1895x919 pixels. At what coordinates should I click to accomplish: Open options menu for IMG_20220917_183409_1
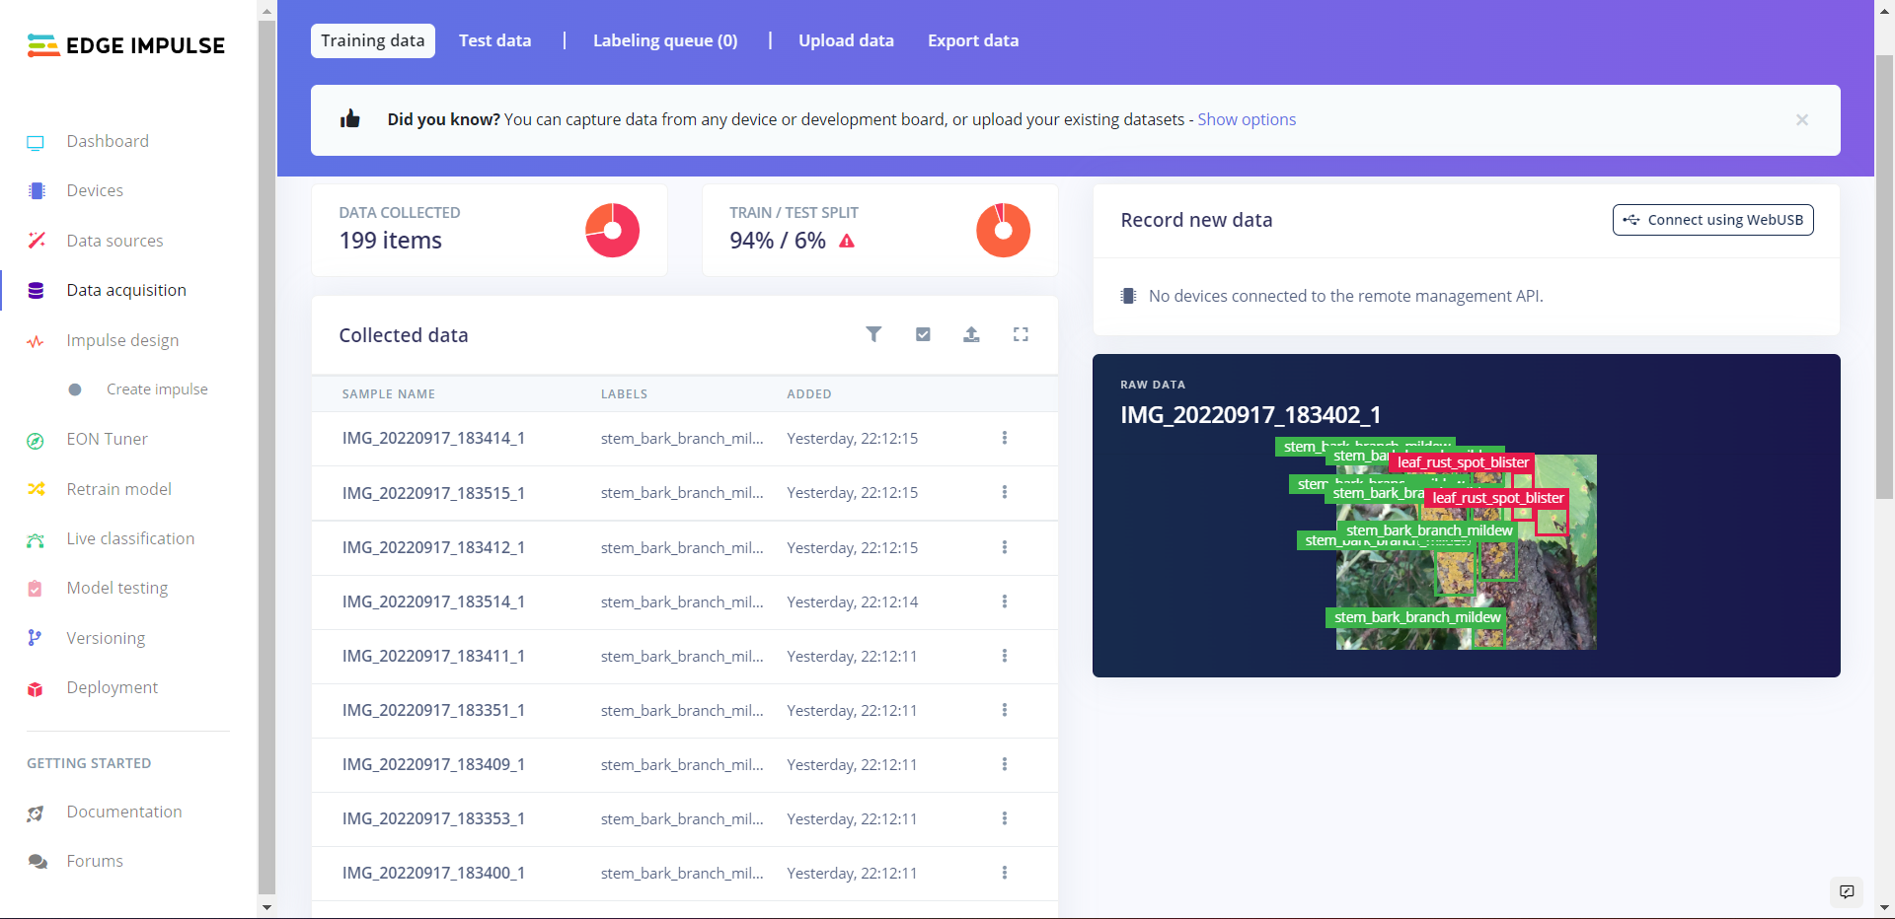[x=1005, y=764]
